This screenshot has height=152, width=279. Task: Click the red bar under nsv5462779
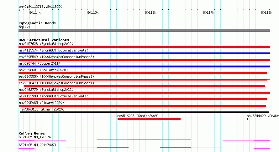pyautogui.click(x=144, y=93)
